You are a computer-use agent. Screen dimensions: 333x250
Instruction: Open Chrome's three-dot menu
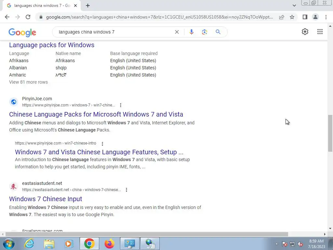(326, 17)
